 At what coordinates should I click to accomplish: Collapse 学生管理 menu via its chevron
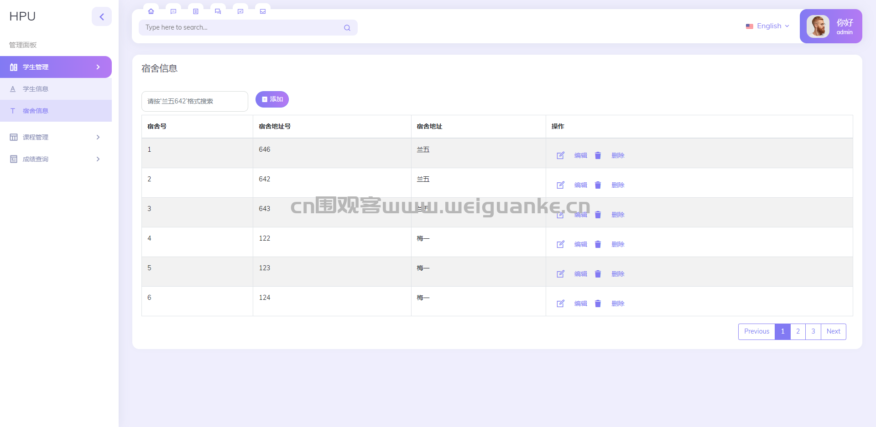[x=98, y=67]
